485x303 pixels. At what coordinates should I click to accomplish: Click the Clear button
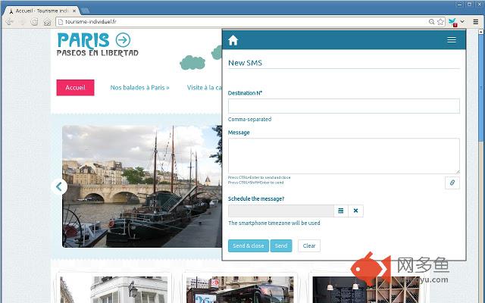click(309, 245)
